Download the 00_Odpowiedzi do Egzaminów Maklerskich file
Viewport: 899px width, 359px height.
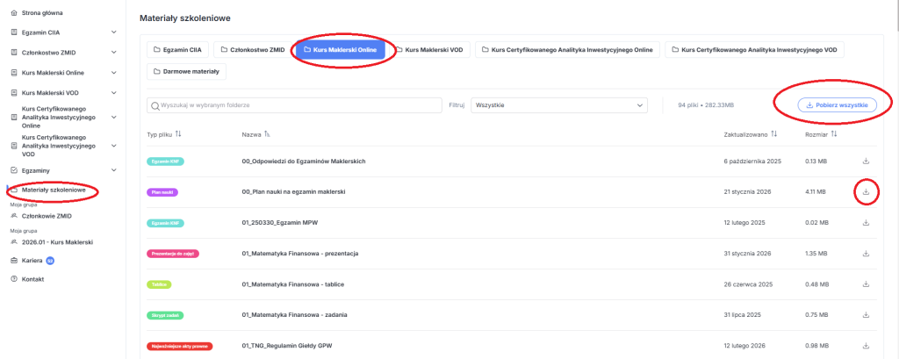point(866,162)
